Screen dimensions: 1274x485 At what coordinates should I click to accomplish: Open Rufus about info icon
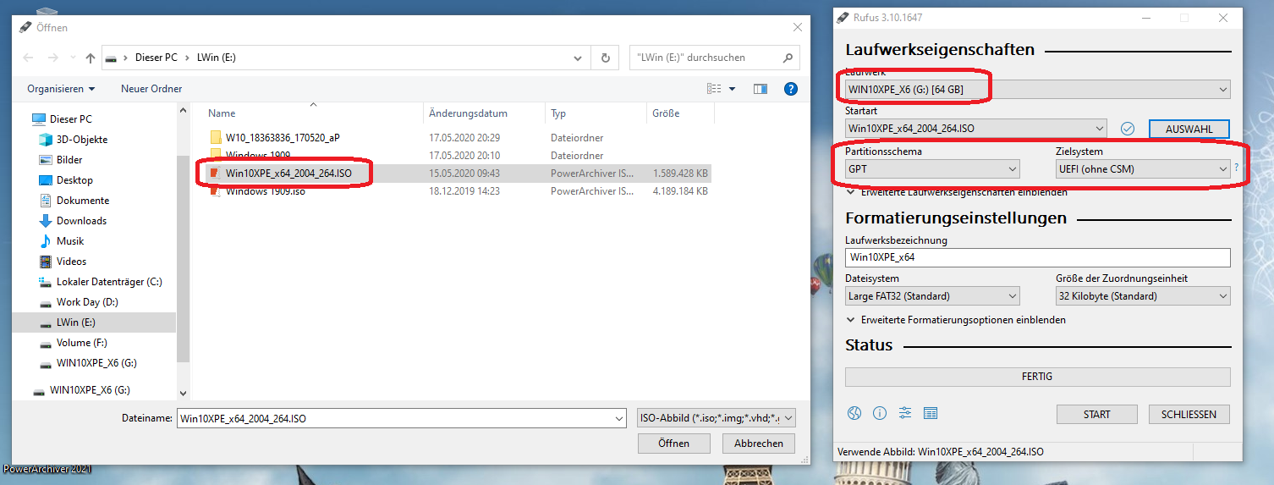pyautogui.click(x=880, y=413)
